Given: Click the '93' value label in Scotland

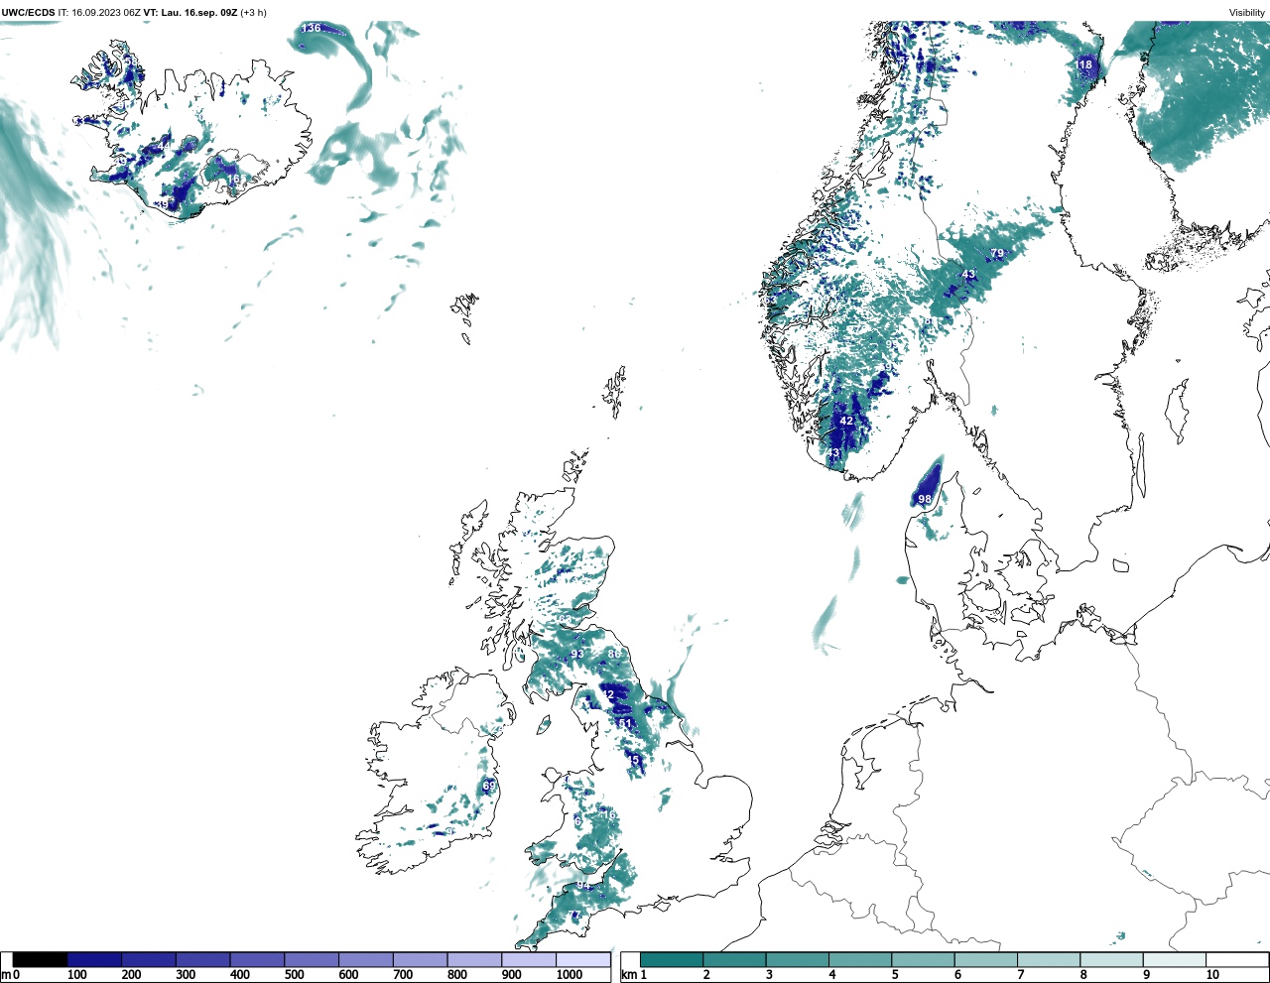Looking at the screenshot, I should click(x=576, y=655).
